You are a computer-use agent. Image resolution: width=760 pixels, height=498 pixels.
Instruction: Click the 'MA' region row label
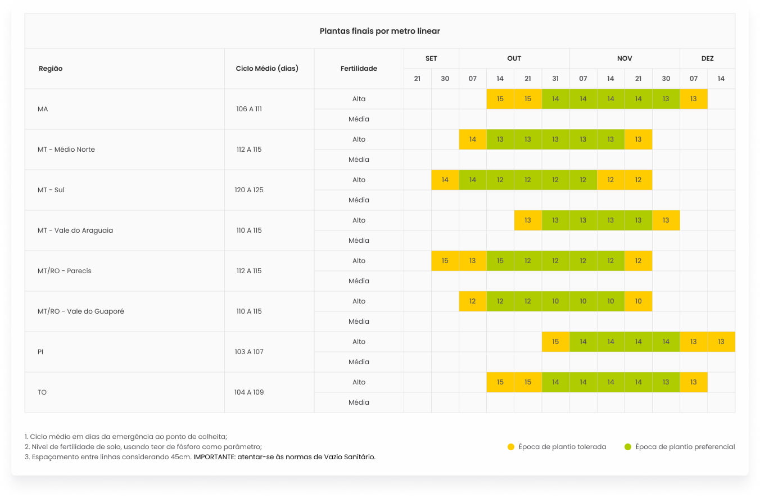[x=43, y=109]
